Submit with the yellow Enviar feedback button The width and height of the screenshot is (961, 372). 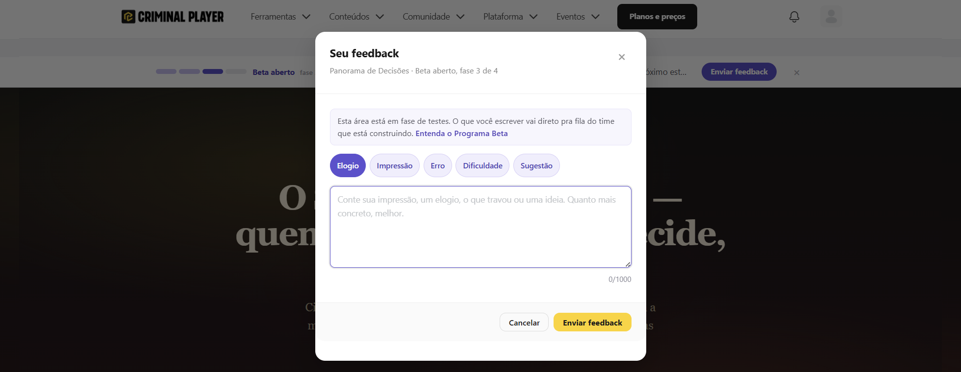click(592, 322)
